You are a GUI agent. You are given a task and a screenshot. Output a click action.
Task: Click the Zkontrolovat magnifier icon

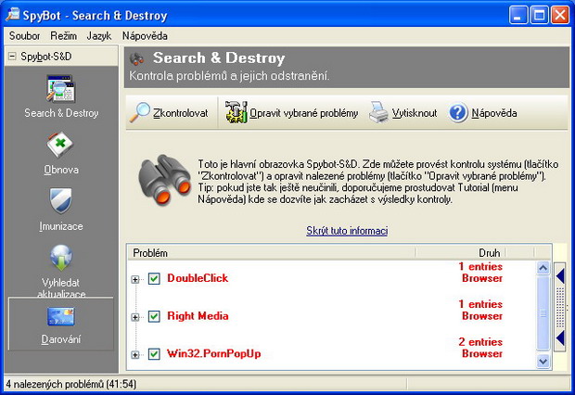tap(140, 112)
